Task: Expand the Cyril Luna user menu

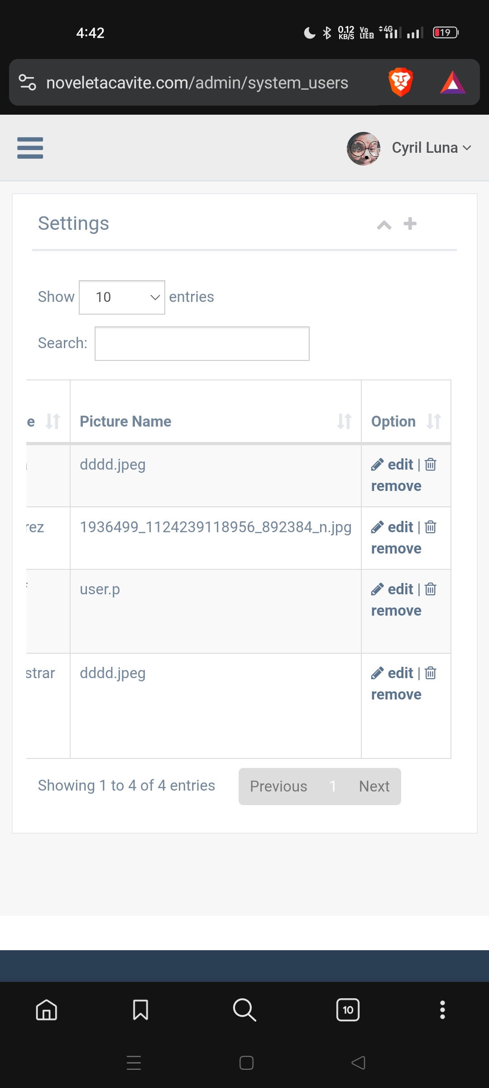Action: pyautogui.click(x=431, y=148)
